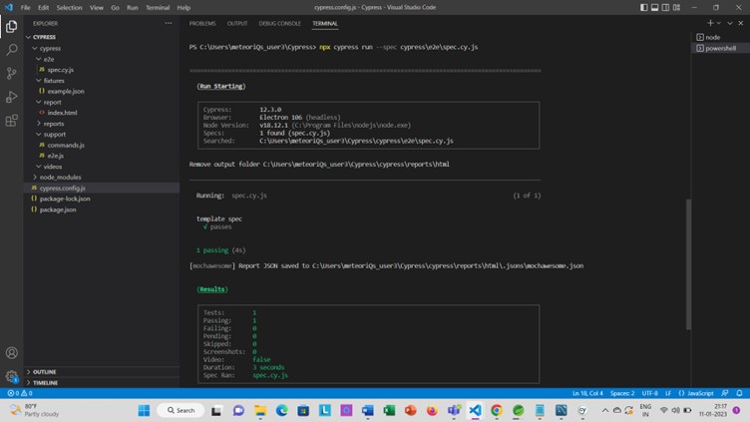Open package.json file

[x=58, y=210]
